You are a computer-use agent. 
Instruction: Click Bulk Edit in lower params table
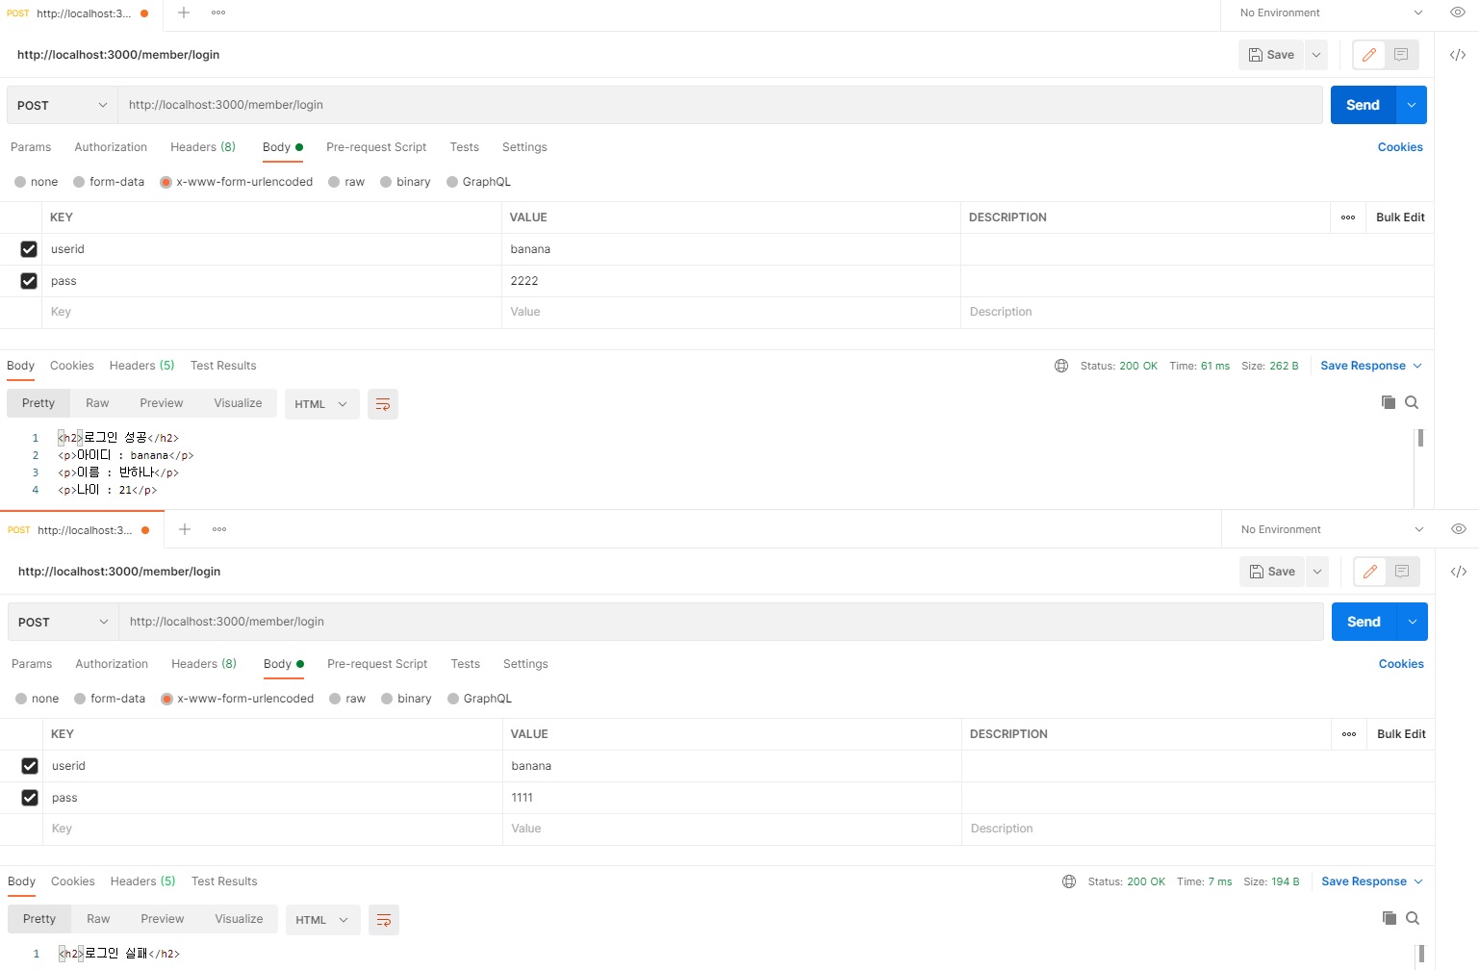pyautogui.click(x=1401, y=734)
